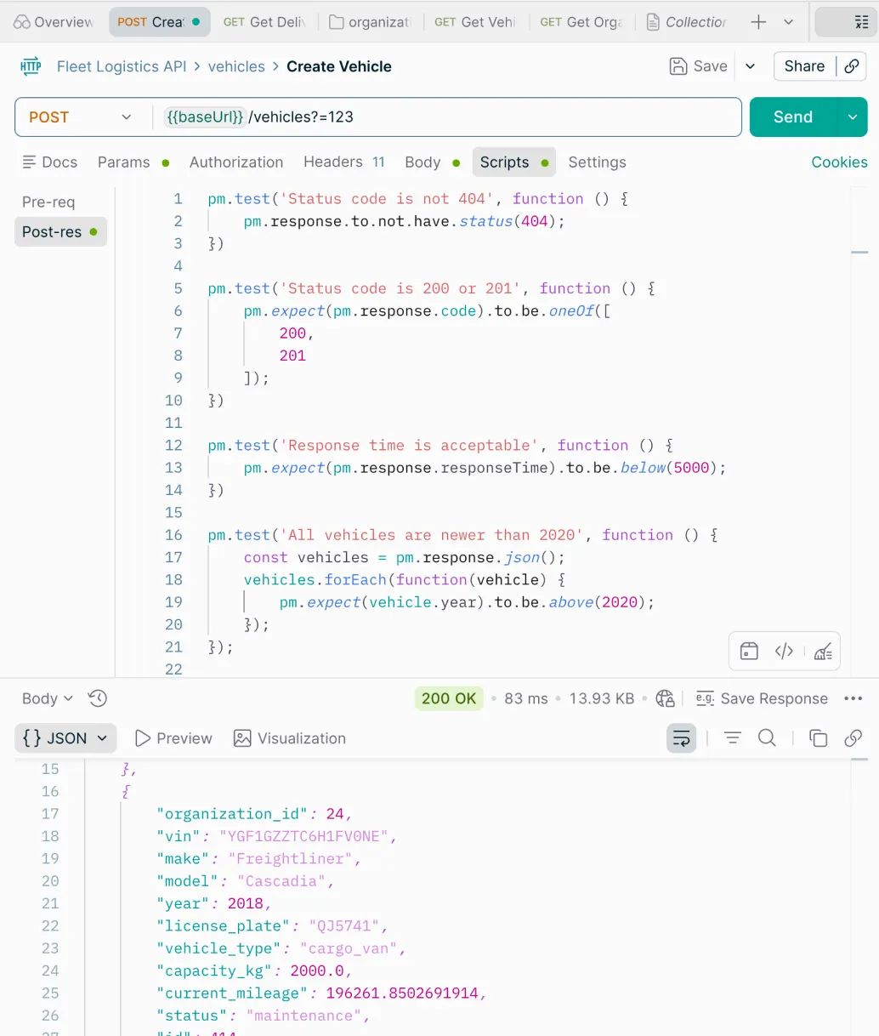879x1036 pixels.
Task: Click the script editor minimap scrollbar
Action: click(x=859, y=252)
